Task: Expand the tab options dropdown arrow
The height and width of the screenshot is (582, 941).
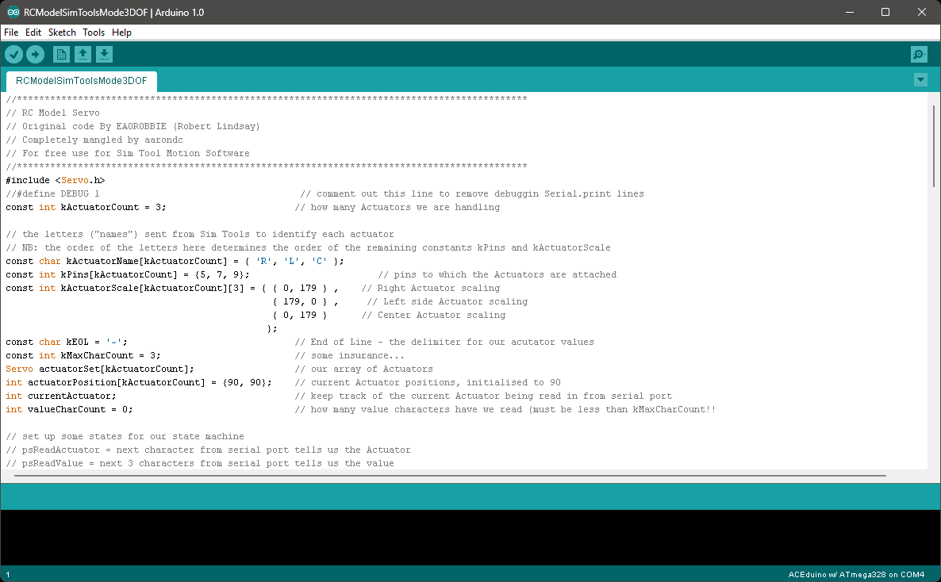Action: 920,80
